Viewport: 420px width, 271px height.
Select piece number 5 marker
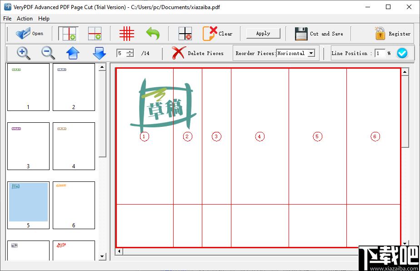(x=317, y=136)
